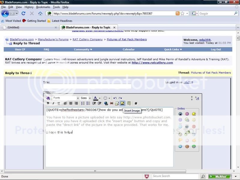
Task: Click the Insert Image button
Action: 122,103
